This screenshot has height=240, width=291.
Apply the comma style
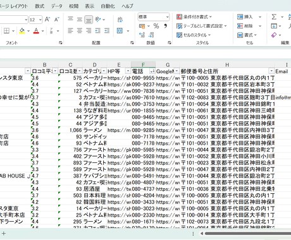[166, 26]
